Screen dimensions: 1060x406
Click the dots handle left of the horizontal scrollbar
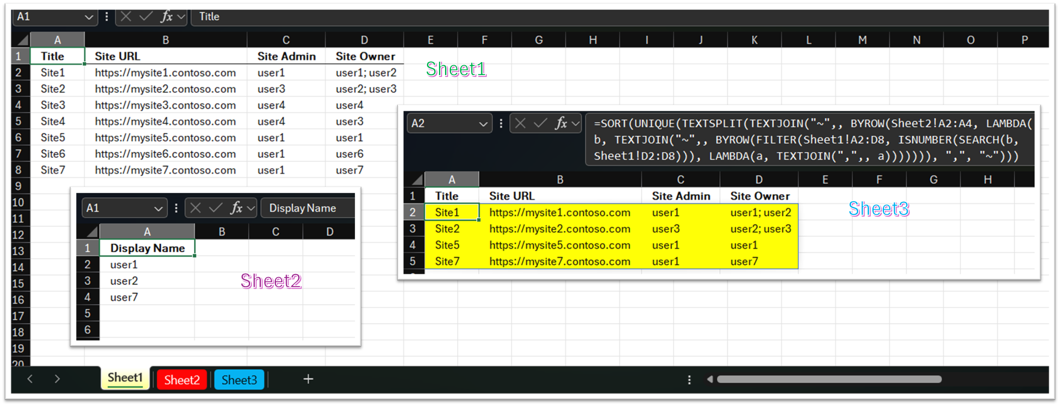click(x=689, y=380)
